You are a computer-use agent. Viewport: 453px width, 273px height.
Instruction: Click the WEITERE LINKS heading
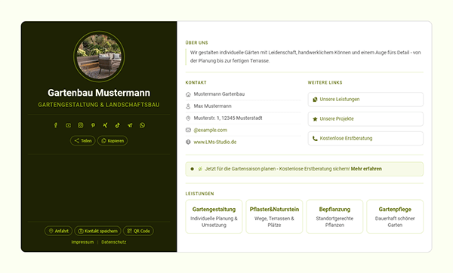(x=325, y=82)
